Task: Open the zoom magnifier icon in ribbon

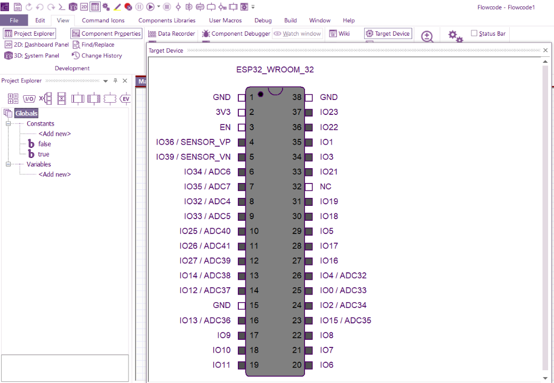Action: click(x=427, y=36)
